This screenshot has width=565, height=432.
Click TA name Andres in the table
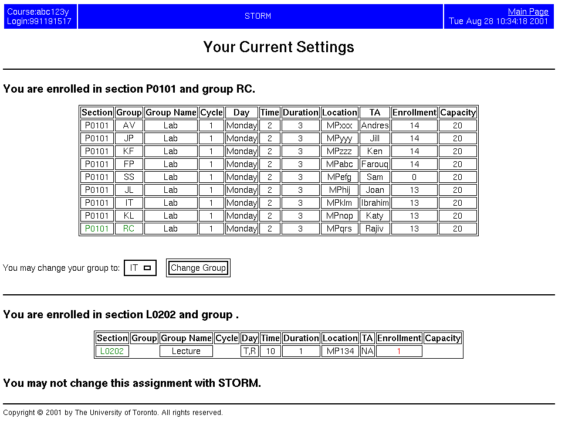pyautogui.click(x=374, y=125)
